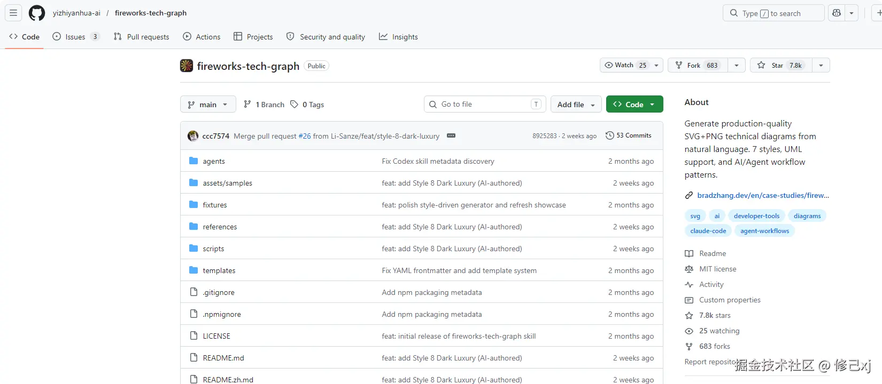
Task: Open the README.zh.md file
Action: [228, 380]
